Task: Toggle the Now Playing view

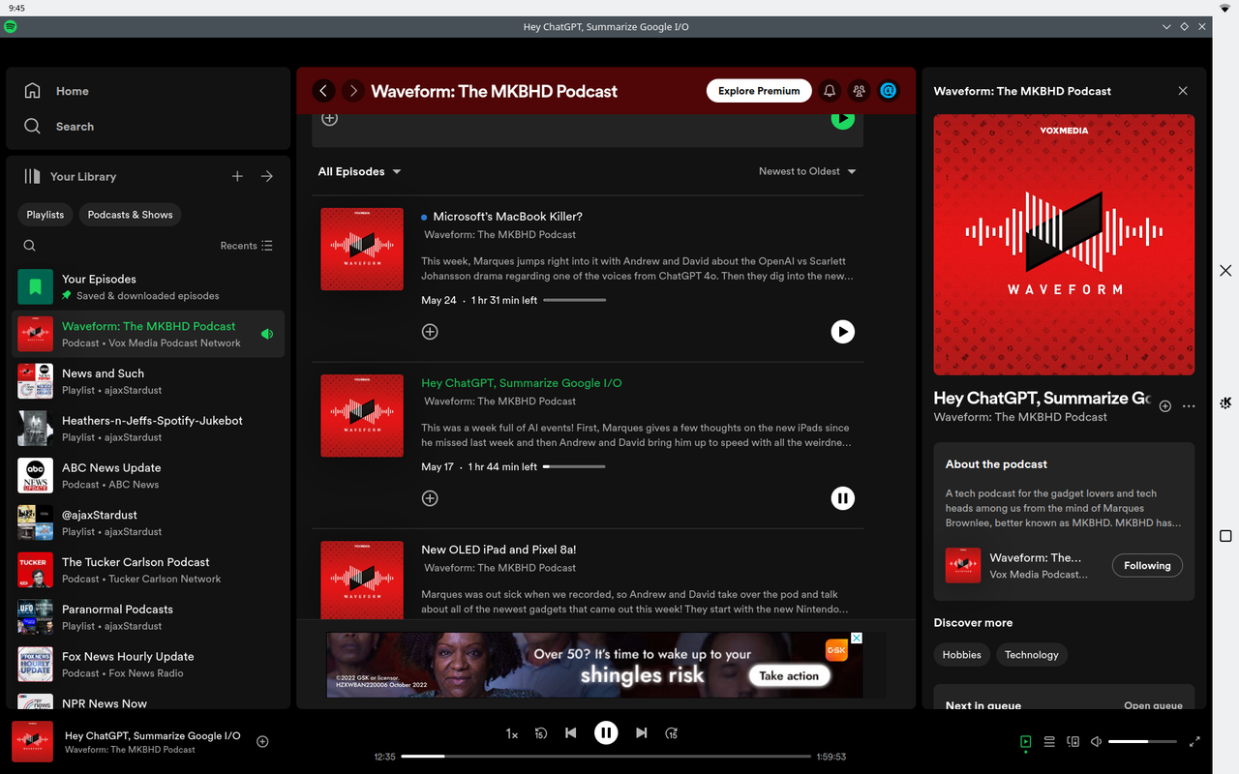Action: pyautogui.click(x=1025, y=742)
